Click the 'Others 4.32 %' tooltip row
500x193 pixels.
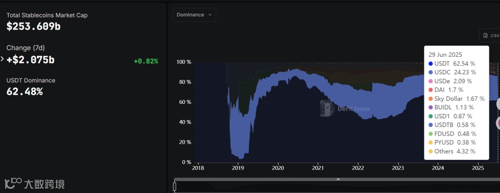(x=452, y=151)
